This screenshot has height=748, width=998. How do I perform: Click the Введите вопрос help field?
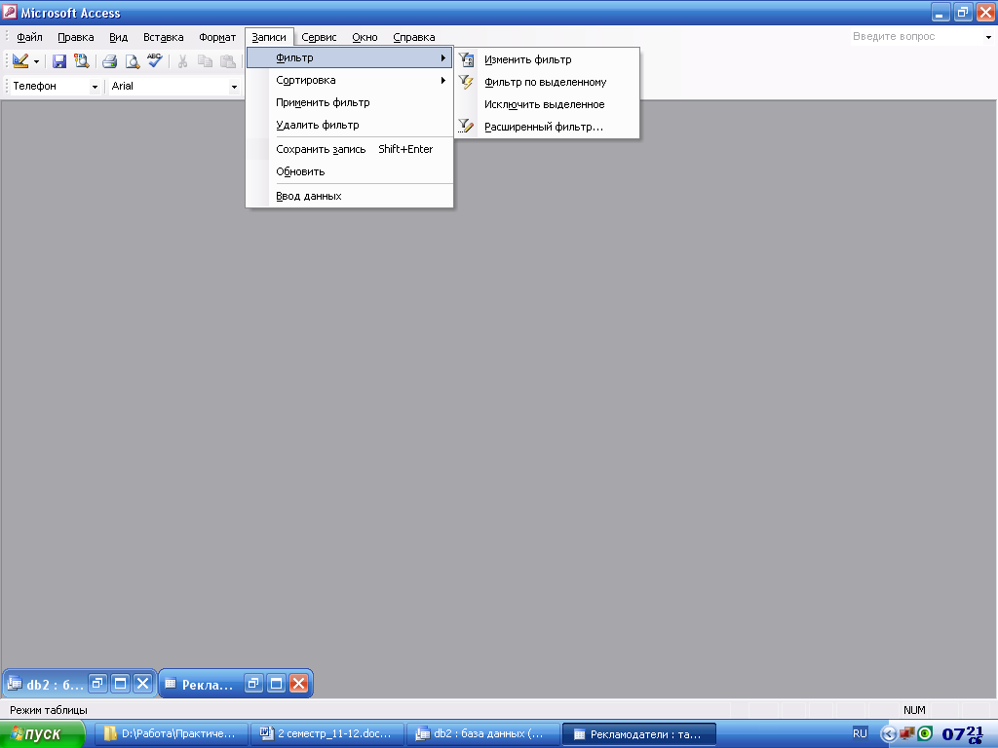click(916, 37)
